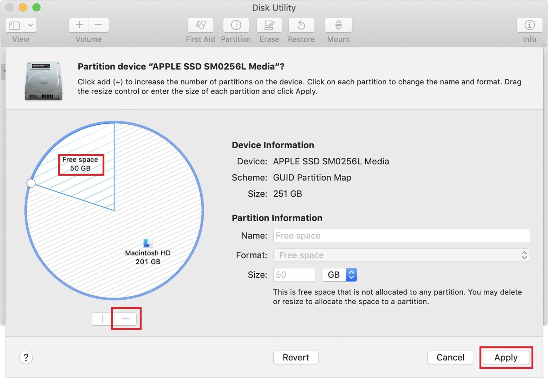
Task: Click the "Device Information" heading
Action: click(273, 145)
